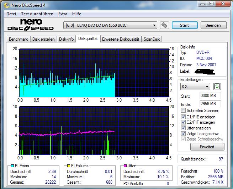233x189 pixels.
Task: Open the BENQ DVD drive selection dropdown
Action: point(110,25)
